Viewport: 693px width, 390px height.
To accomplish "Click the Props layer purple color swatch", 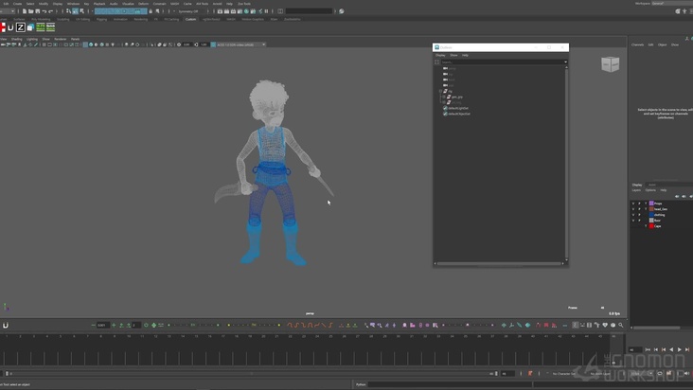I will tap(651, 204).
